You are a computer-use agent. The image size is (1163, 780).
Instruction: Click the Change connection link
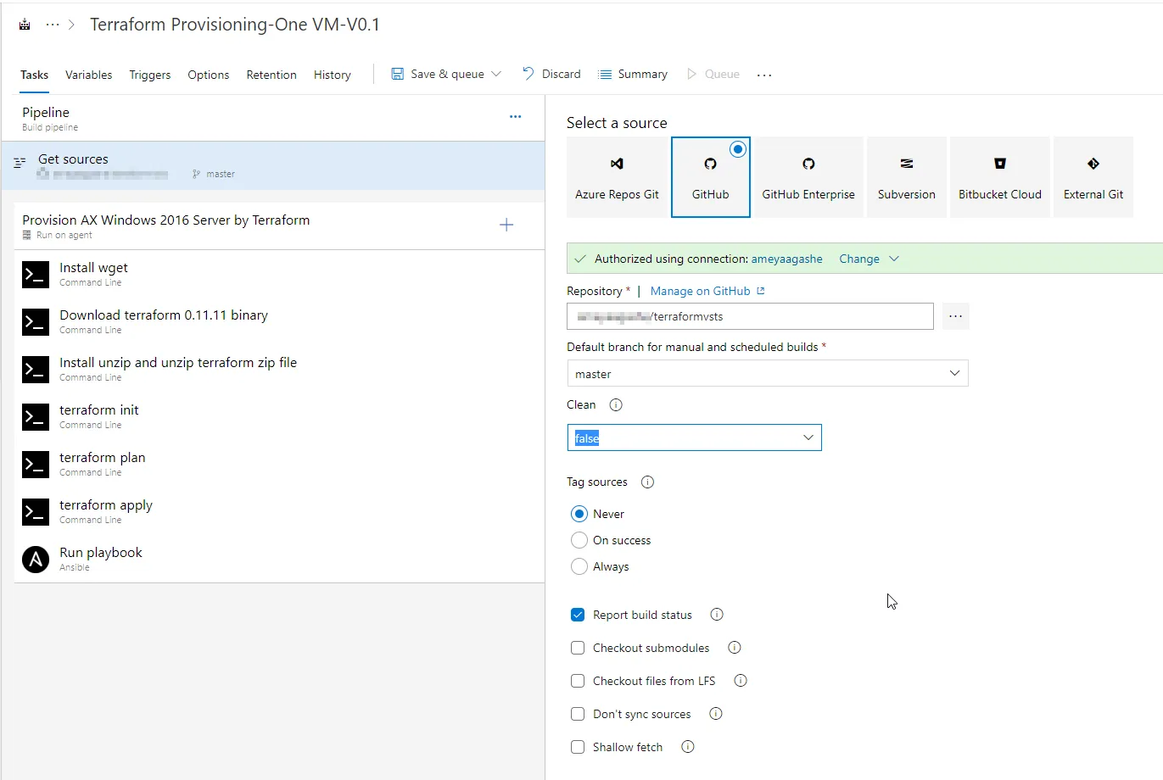859,259
